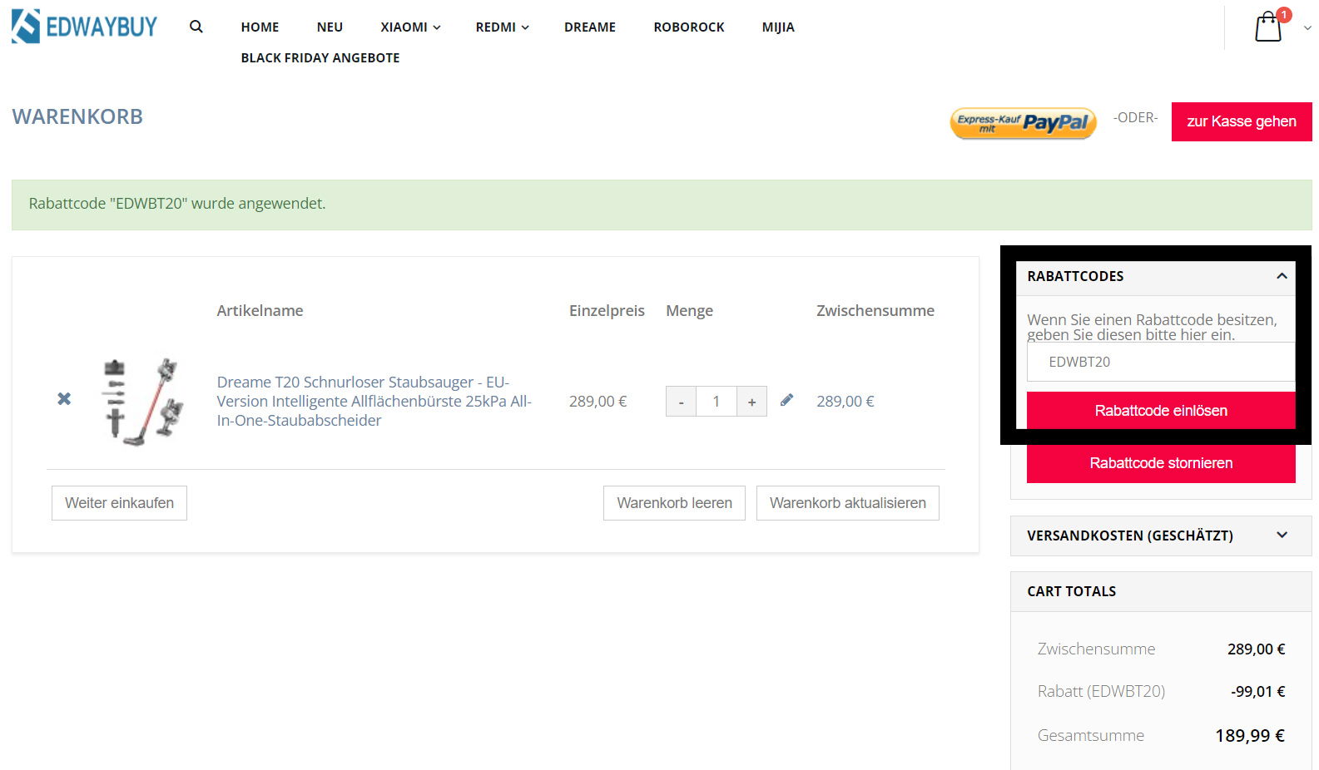This screenshot has height=770, width=1319.
Task: Click the discount code applied success message
Action: click(x=662, y=205)
